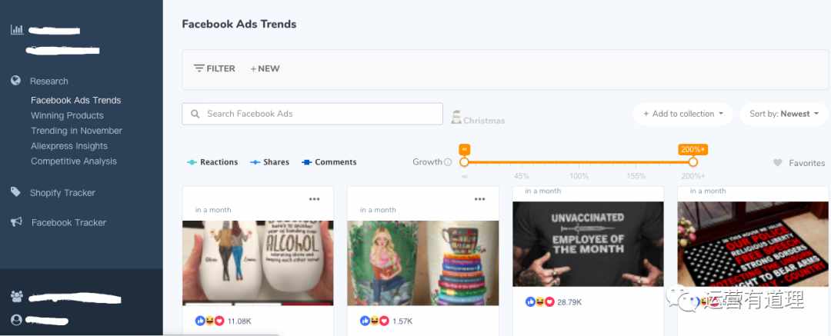The image size is (831, 336).
Task: Click reaction icons beside 1.57K
Action: pyautogui.click(x=375, y=321)
